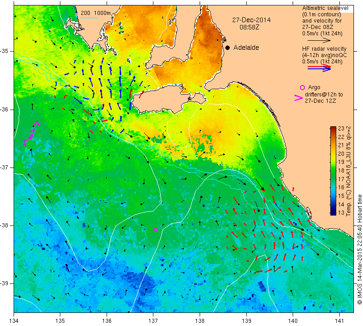Click the latitude axis label -37
The height and width of the screenshot is (326, 363).
(5, 167)
